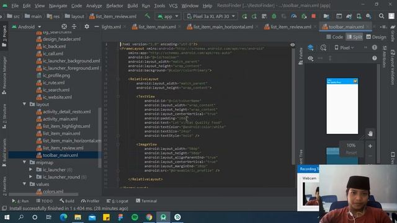
Task: Open the Pixel device preview dropdown
Action: tap(344, 48)
